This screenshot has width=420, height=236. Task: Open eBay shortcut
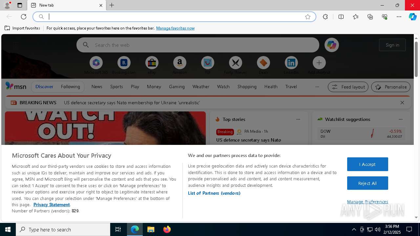(152, 65)
